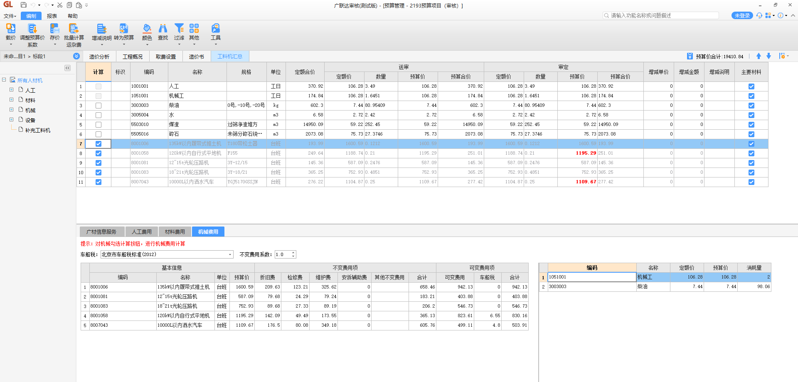Click the apps grid icon near login

tap(768, 15)
